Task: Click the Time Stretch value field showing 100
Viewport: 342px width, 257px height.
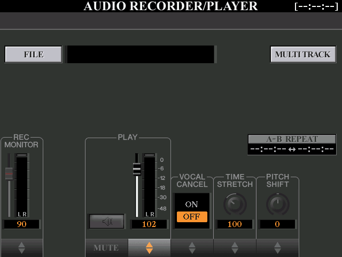Action: (x=235, y=224)
